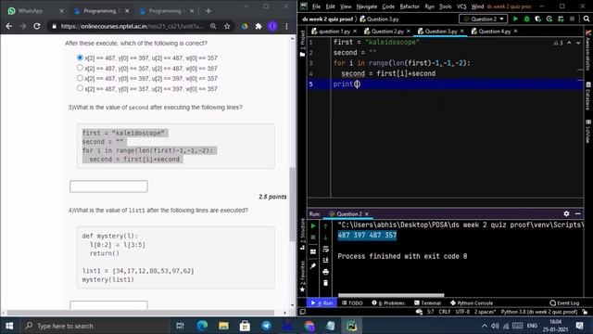The height and width of the screenshot is (334, 593).
Task: Show hidden system tray icons chevron
Action: coord(485,326)
